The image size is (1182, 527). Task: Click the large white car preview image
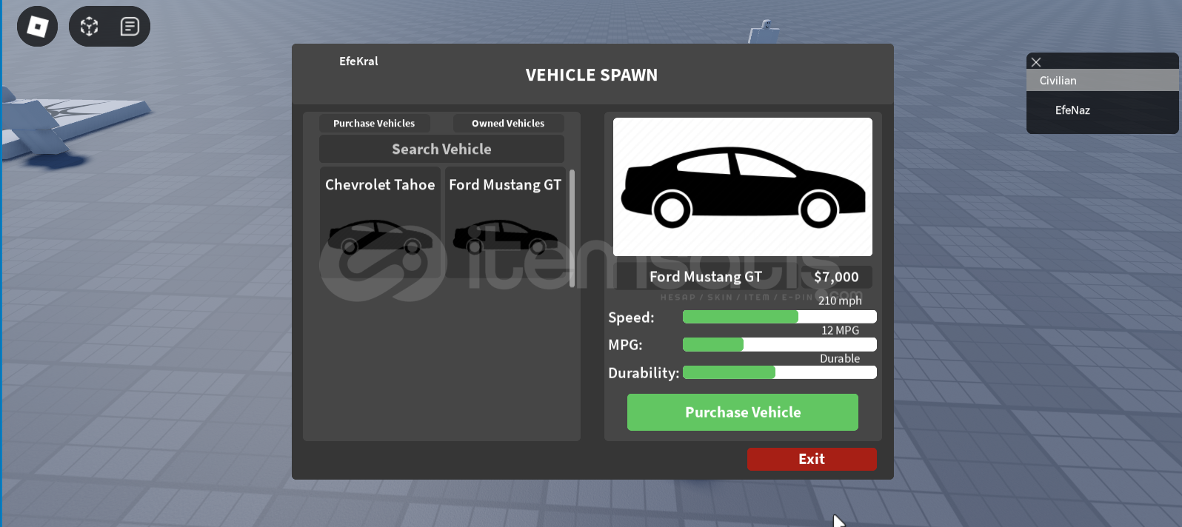click(742, 187)
